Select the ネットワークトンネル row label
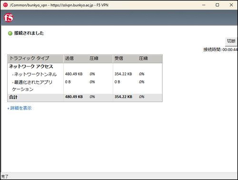Screen dimensions: 238x180 click(x=34, y=74)
